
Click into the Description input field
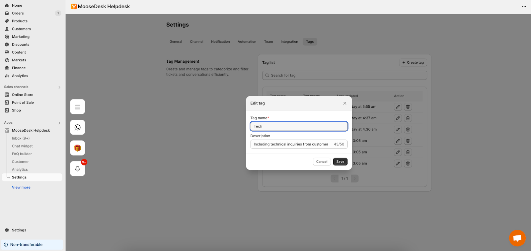[299, 144]
